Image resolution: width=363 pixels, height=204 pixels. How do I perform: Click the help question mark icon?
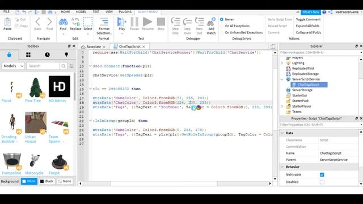pyautogui.click(x=324, y=12)
